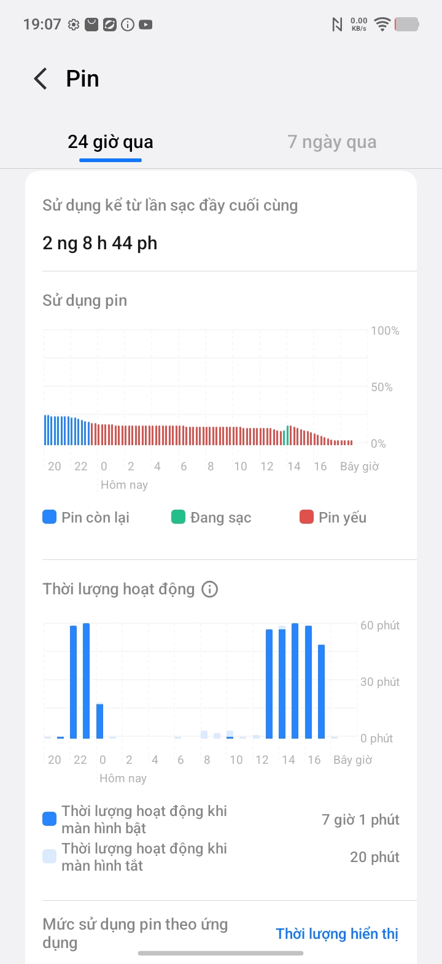Tap the NFC status icon

coord(337,25)
